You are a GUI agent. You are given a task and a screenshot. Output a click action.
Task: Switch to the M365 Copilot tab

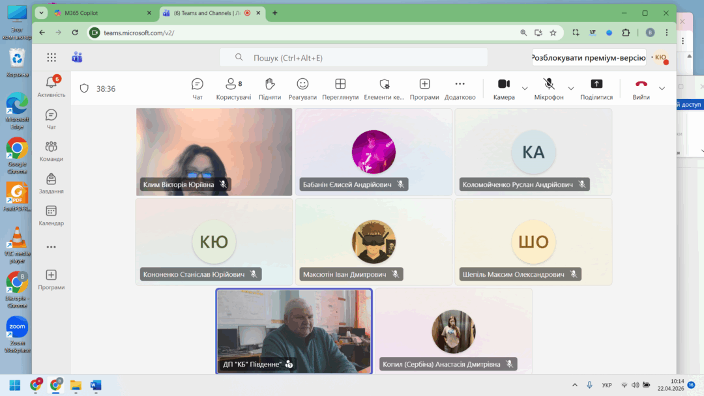[98, 13]
